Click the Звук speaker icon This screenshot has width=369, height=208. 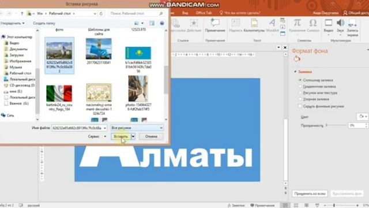coord(340,23)
